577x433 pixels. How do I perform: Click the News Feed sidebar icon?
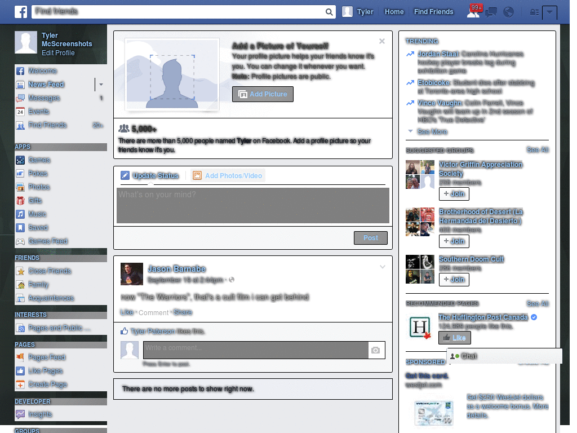[x=20, y=85]
